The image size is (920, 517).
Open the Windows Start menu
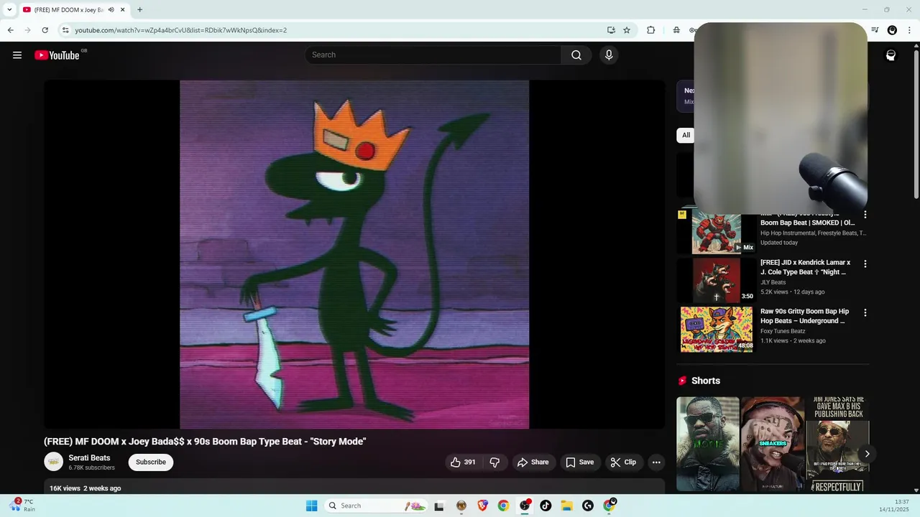(x=311, y=506)
